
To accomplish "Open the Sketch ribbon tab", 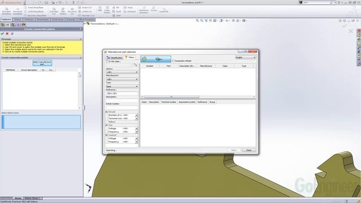I will (17, 20).
